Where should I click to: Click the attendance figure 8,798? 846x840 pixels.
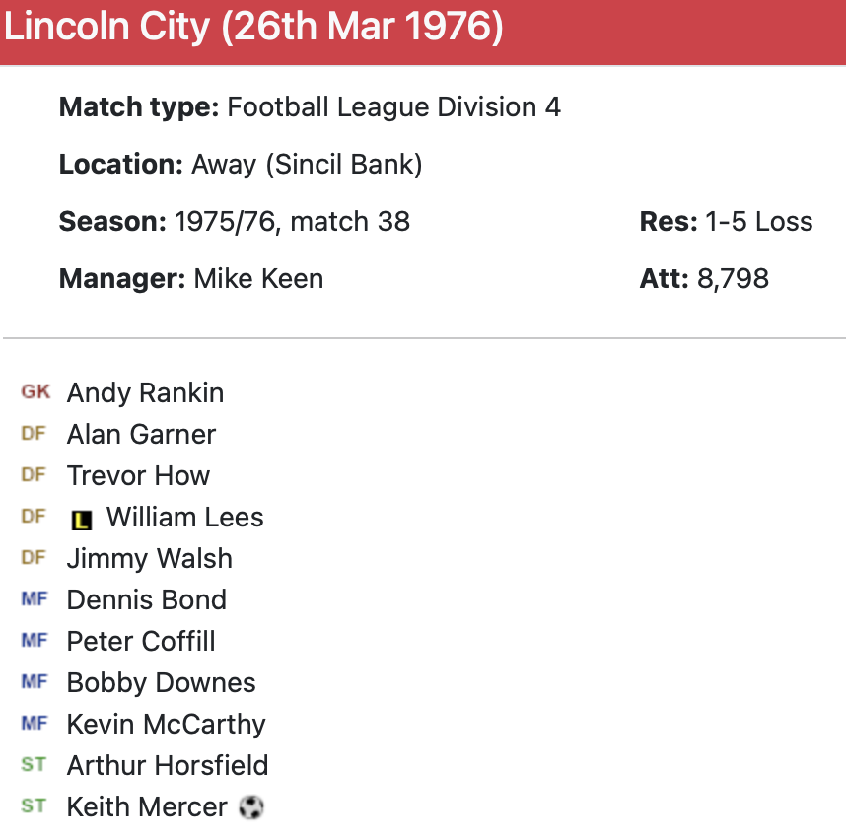pyautogui.click(x=733, y=278)
